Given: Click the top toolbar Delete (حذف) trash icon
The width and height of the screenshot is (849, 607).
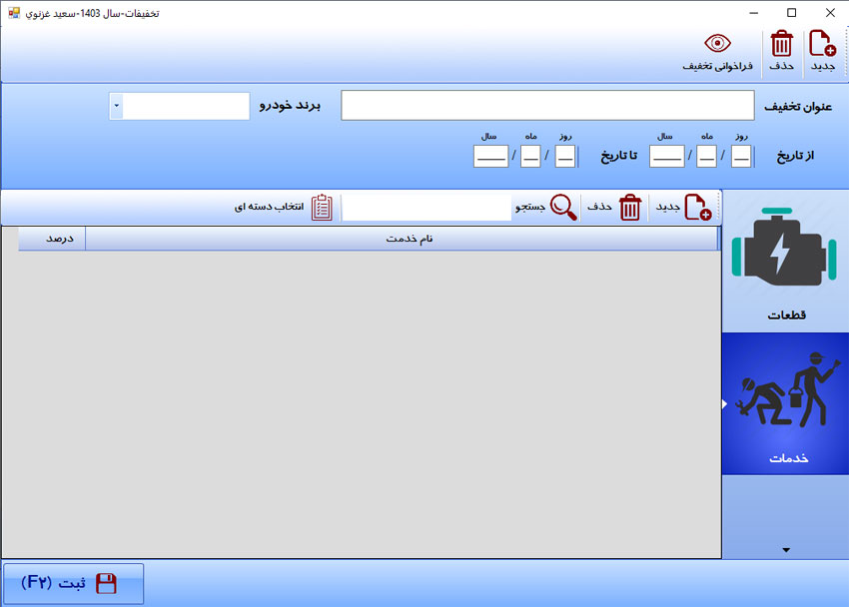Looking at the screenshot, I should (782, 45).
